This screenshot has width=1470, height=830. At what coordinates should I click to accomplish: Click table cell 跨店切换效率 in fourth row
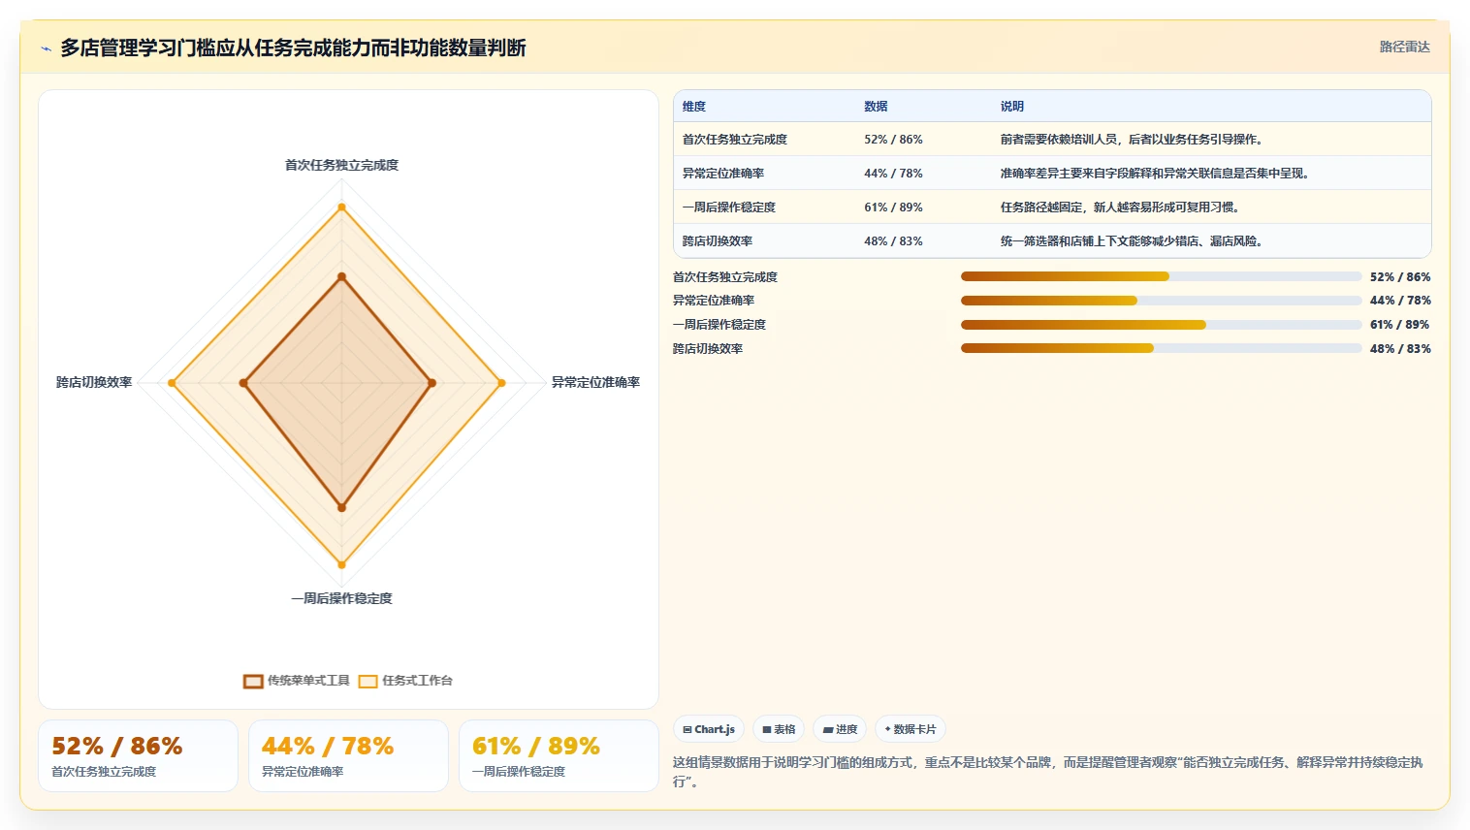(717, 241)
